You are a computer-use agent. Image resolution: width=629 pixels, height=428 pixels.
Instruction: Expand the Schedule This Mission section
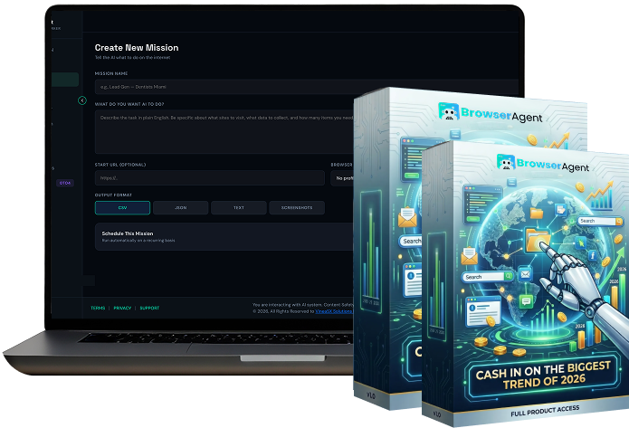coord(224,237)
